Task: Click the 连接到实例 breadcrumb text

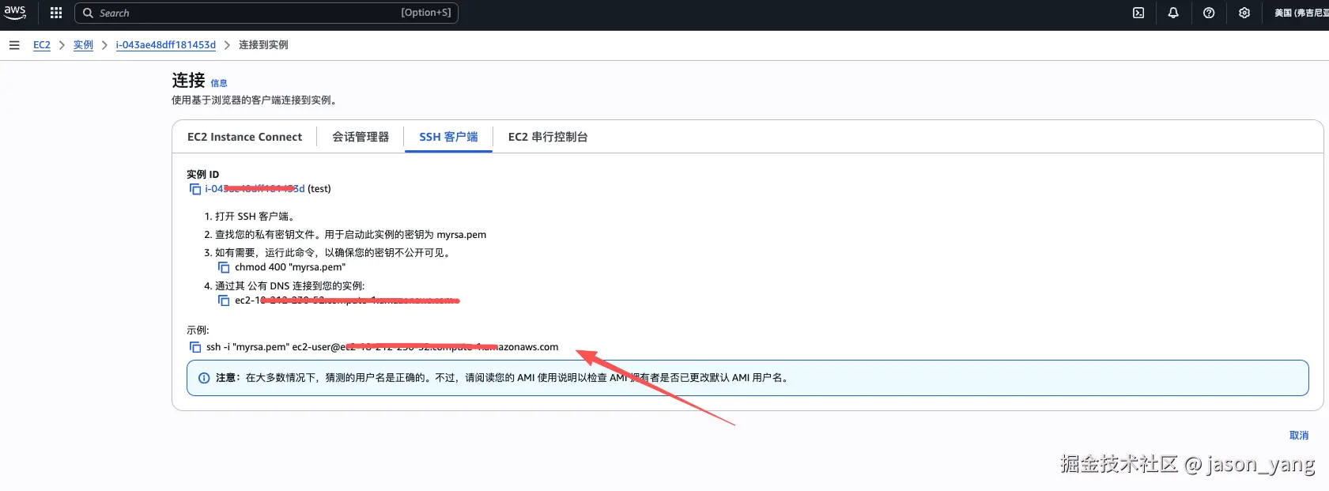Action: point(263,45)
